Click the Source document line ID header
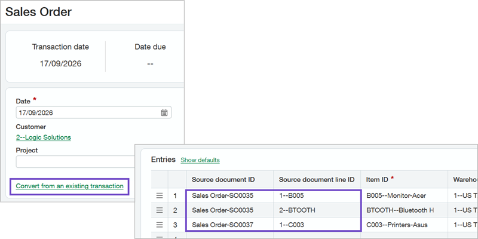Viewport: 478px width, 239px height. click(317, 180)
